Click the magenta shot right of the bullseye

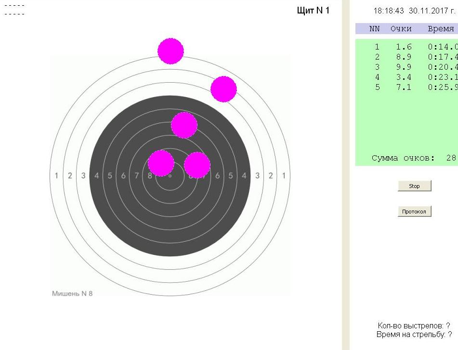pos(197,165)
